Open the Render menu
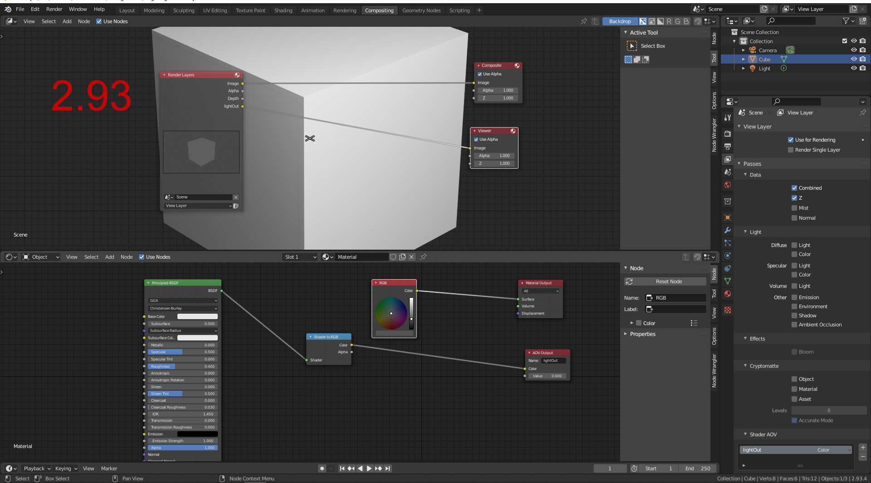The image size is (871, 483). click(x=54, y=9)
